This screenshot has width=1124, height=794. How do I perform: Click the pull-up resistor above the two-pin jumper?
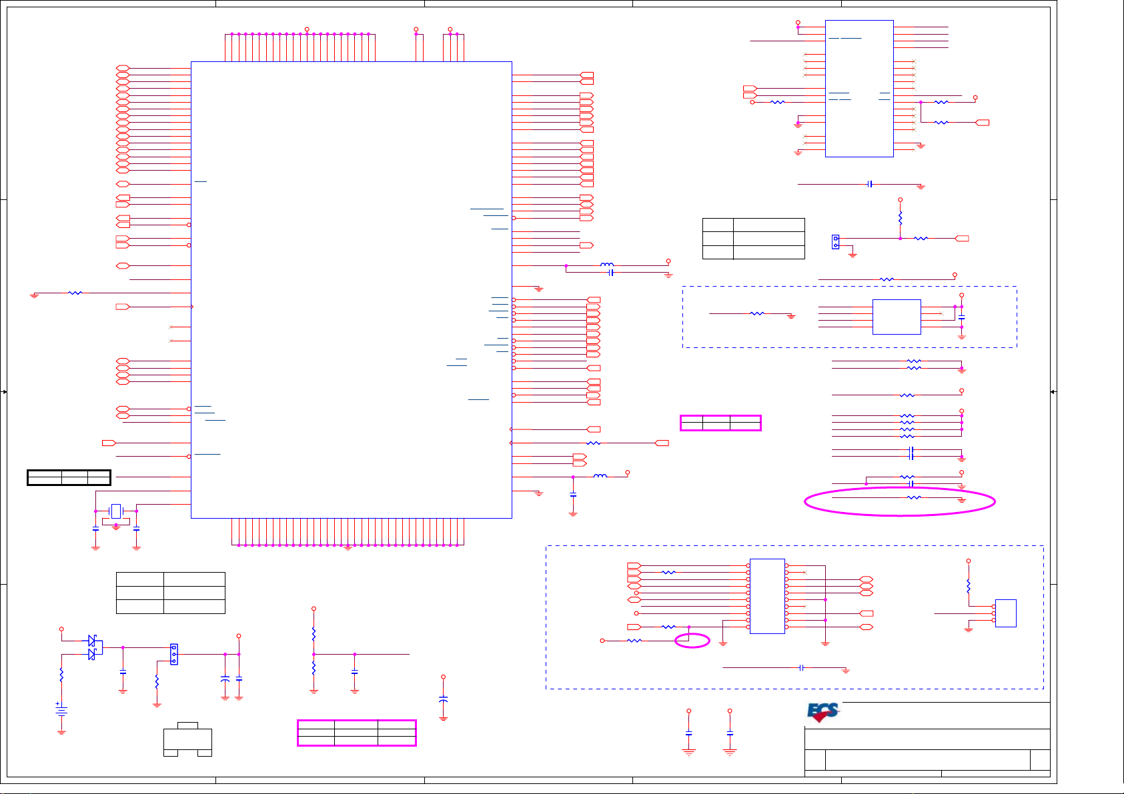point(901,218)
